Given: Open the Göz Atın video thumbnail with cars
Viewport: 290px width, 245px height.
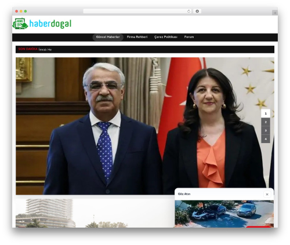Looking at the screenshot, I should pyautogui.click(x=224, y=214).
